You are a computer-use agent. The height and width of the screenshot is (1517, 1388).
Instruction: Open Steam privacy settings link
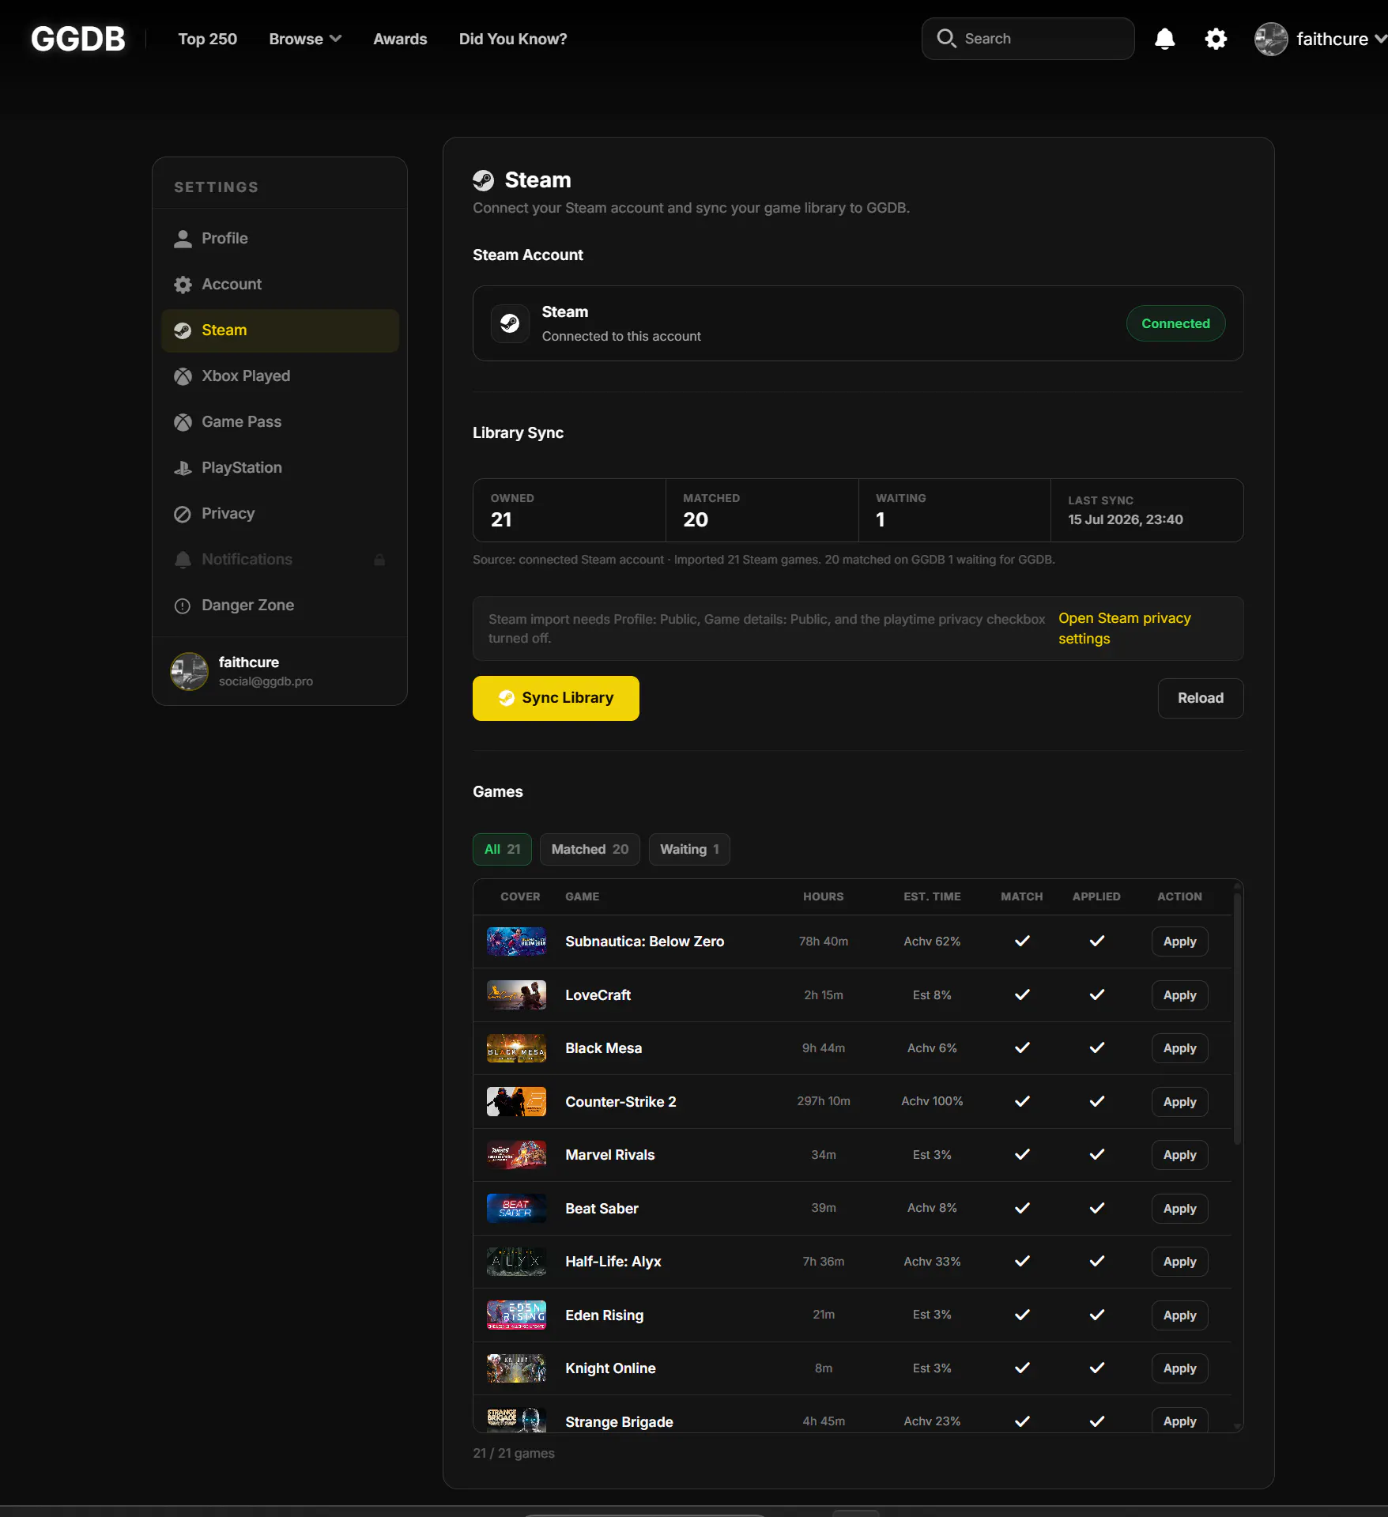pyautogui.click(x=1124, y=628)
